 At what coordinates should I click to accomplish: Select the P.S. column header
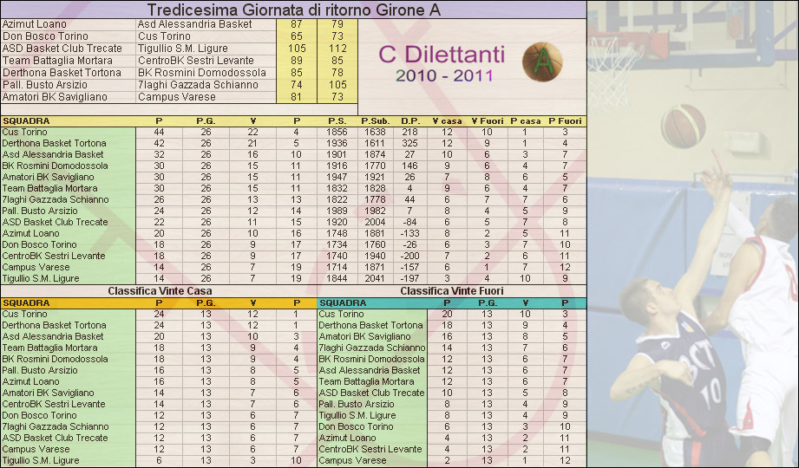coord(337,120)
